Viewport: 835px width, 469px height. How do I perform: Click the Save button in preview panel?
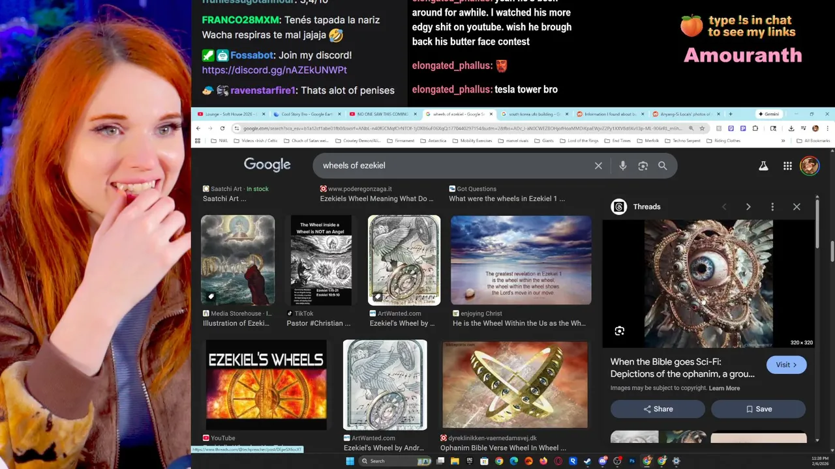[x=758, y=409]
